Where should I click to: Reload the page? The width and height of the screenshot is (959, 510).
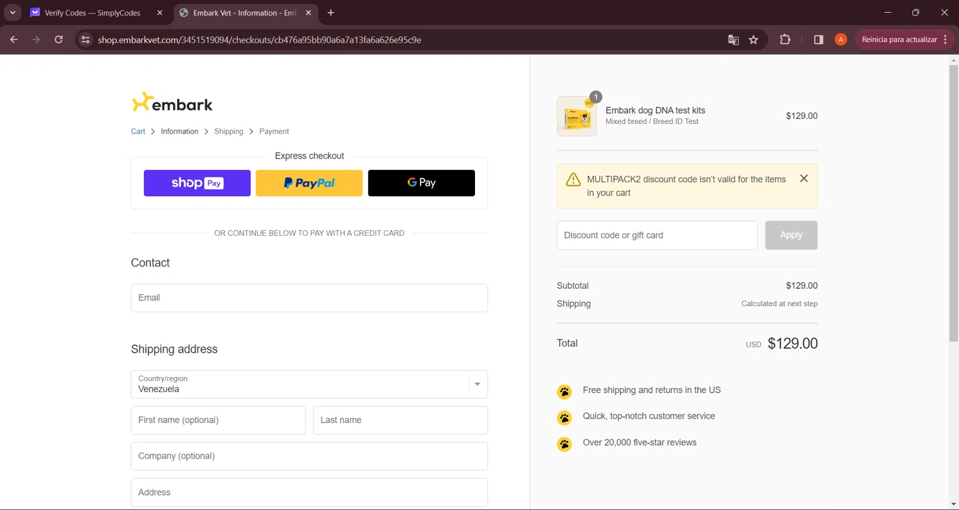pos(59,40)
